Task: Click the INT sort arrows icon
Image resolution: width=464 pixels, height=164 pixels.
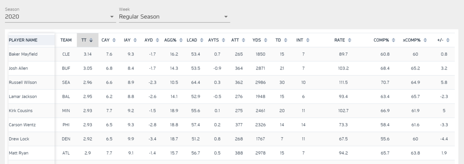Action: click(x=307, y=40)
